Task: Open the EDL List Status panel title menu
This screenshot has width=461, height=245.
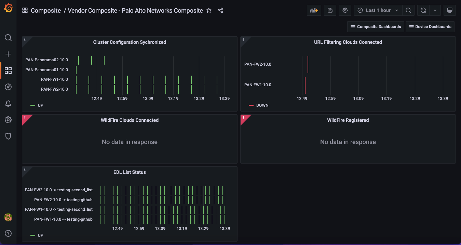Action: pos(130,172)
